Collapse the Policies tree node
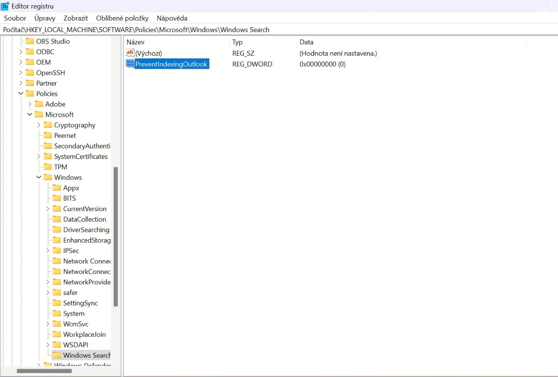 click(21, 93)
